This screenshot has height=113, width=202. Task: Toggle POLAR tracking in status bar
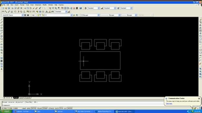point(39,108)
